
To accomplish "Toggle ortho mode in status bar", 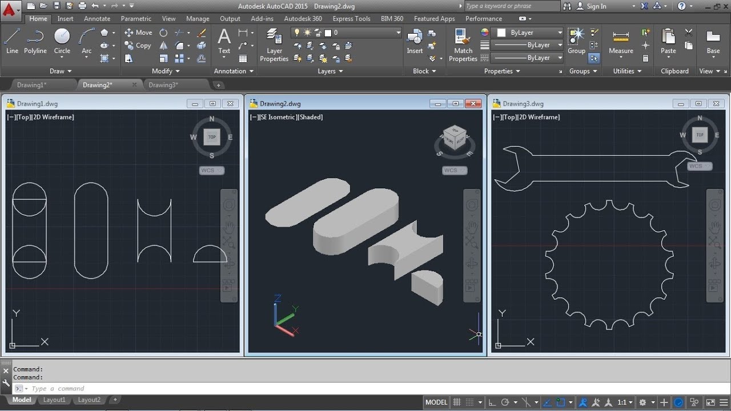I will point(492,402).
